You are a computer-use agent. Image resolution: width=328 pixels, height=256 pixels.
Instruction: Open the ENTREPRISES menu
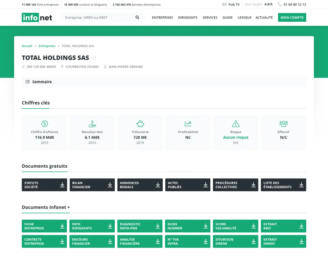[x=162, y=18]
